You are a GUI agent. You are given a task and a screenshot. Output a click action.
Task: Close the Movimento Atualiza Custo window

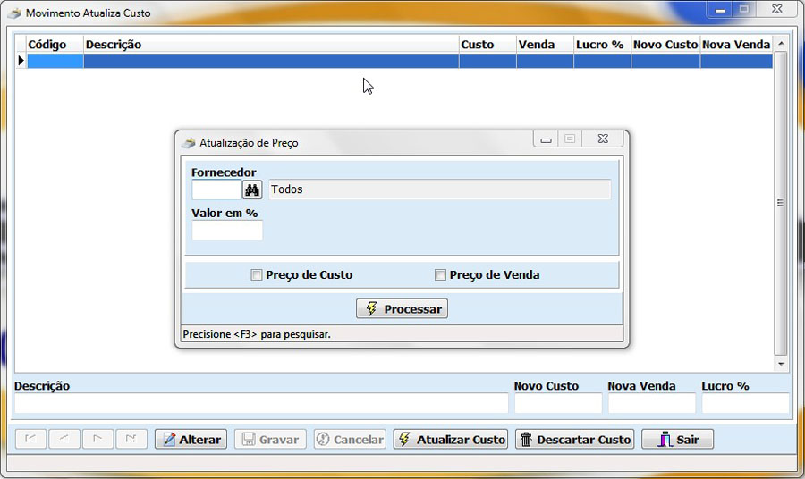(x=777, y=9)
